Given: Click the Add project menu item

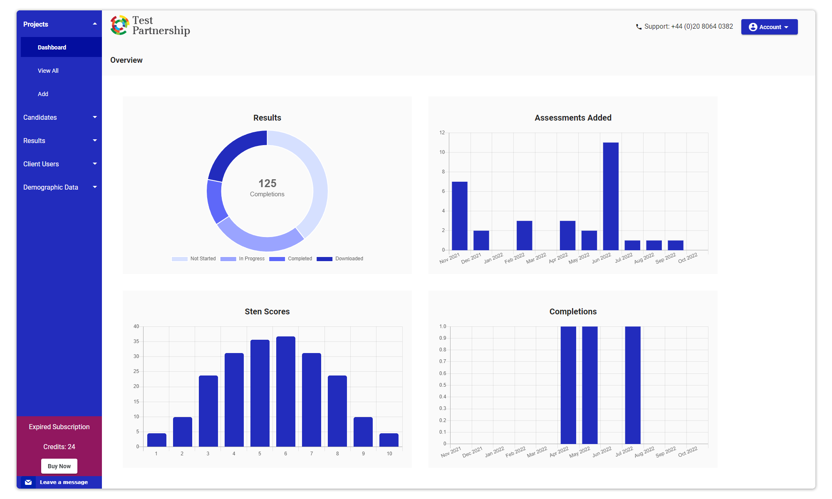Looking at the screenshot, I should click(x=43, y=94).
